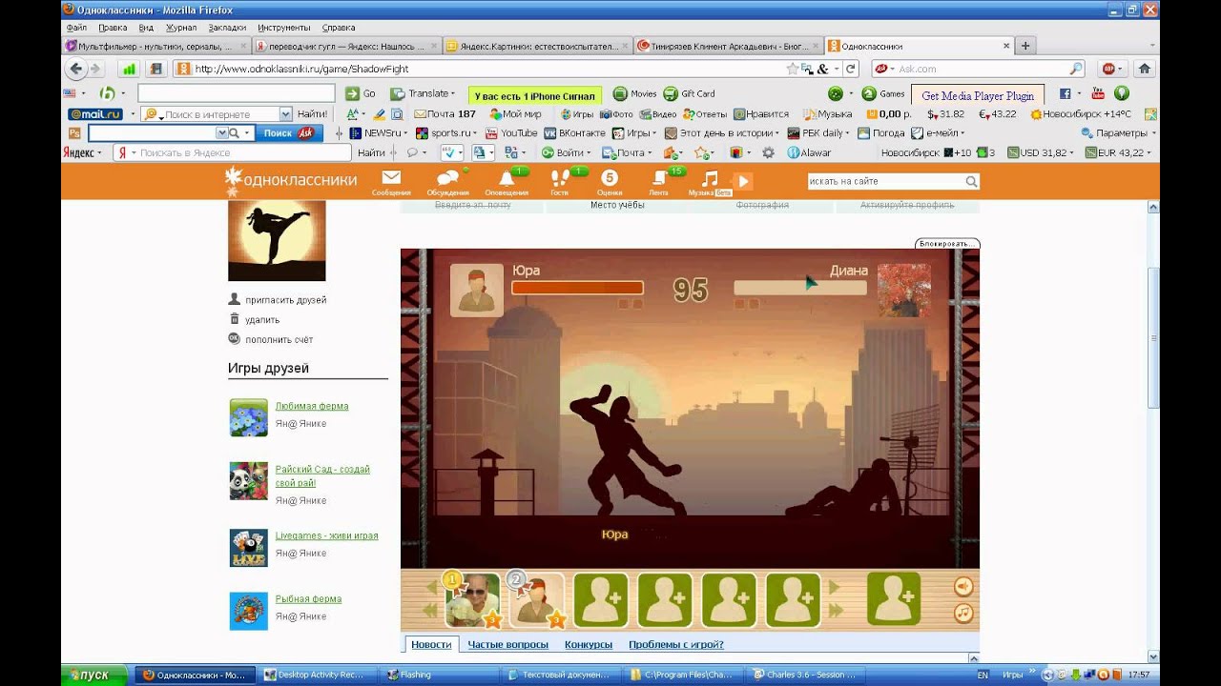Click the far-right add-friend slot in game bar
1221x686 pixels.
(894, 599)
